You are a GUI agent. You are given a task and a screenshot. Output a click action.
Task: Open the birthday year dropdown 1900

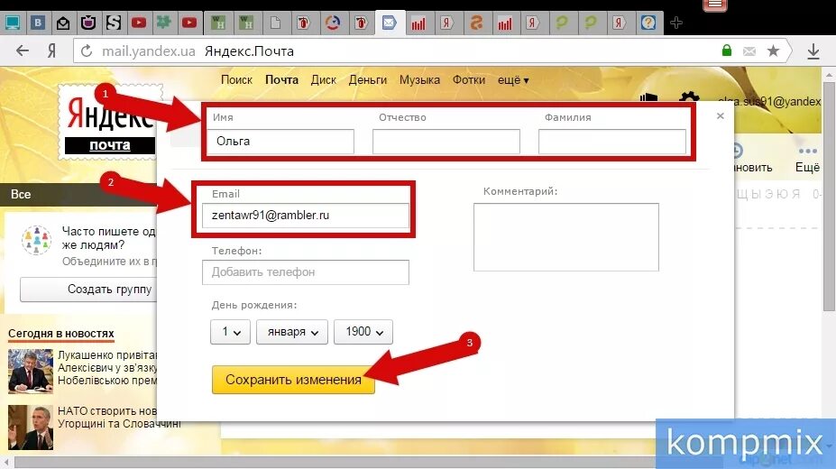363,332
